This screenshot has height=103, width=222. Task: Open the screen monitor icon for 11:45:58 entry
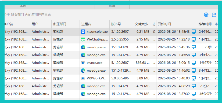(194, 55)
